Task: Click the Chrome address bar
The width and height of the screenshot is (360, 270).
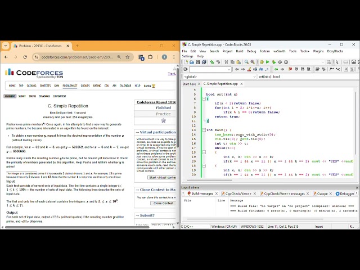Action: coord(77,57)
